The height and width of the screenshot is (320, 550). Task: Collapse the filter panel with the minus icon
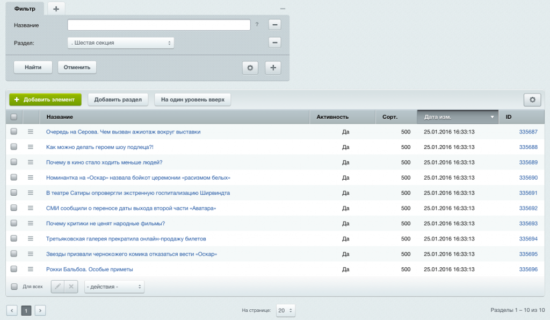283,9
